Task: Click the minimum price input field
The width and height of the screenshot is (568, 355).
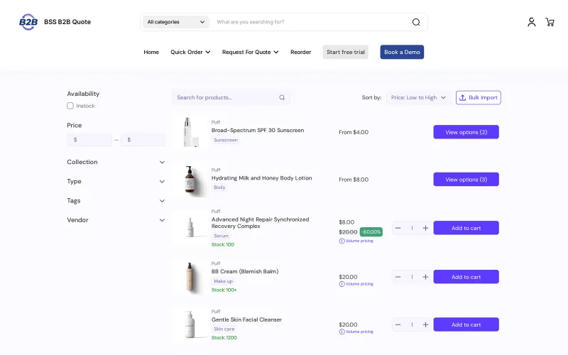Action: 89,140
